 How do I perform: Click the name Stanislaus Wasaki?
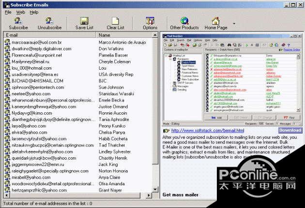[116, 94]
